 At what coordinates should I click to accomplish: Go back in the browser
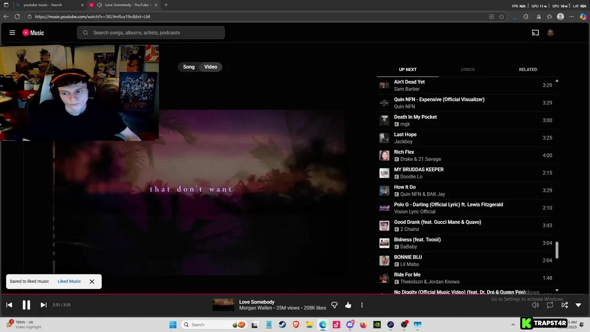6,17
